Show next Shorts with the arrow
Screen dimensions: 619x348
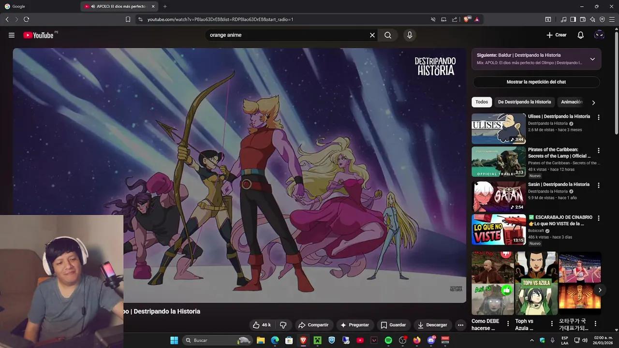pos(600,290)
